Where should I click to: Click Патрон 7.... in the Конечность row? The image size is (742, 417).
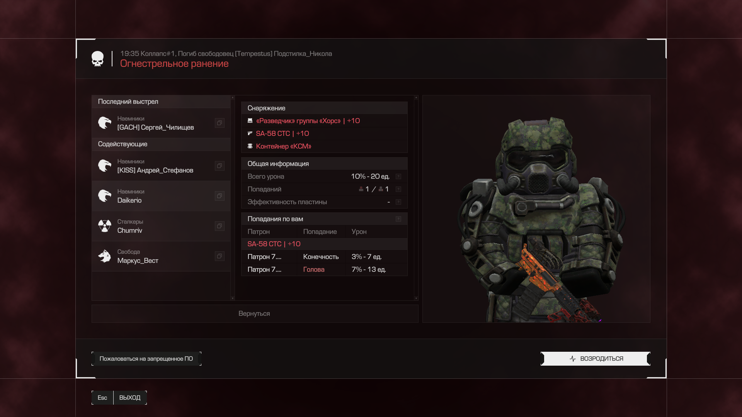(265, 257)
